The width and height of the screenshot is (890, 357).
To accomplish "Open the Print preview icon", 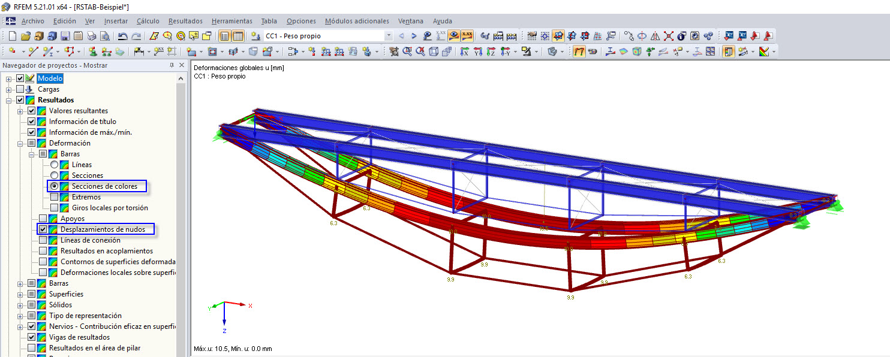I will [x=105, y=36].
